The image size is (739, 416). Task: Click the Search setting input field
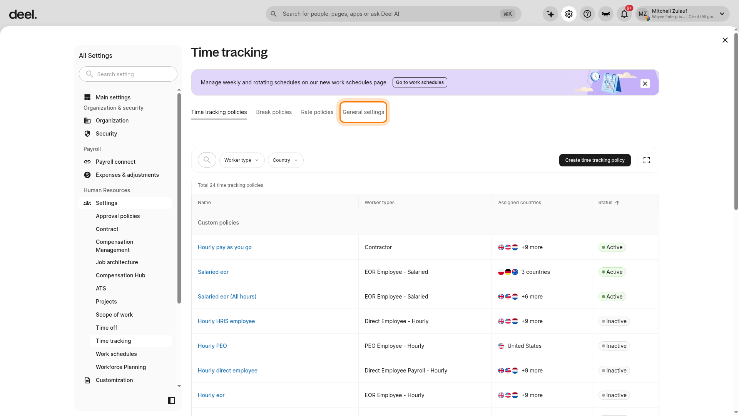click(128, 74)
